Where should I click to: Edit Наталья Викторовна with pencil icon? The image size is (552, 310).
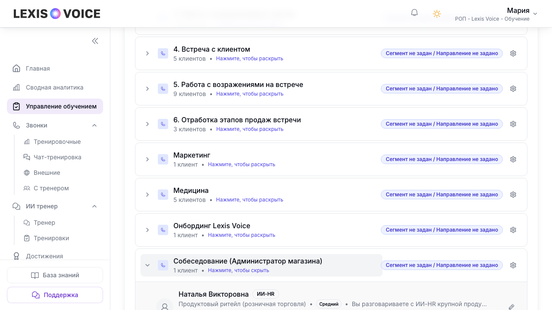[x=511, y=307]
